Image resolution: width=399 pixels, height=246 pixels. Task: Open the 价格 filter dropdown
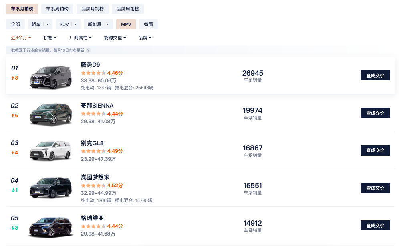tap(50, 38)
